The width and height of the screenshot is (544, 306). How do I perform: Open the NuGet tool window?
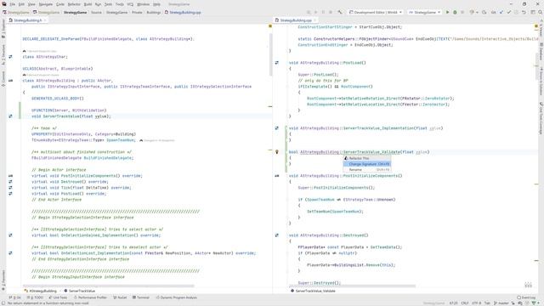click(120, 297)
